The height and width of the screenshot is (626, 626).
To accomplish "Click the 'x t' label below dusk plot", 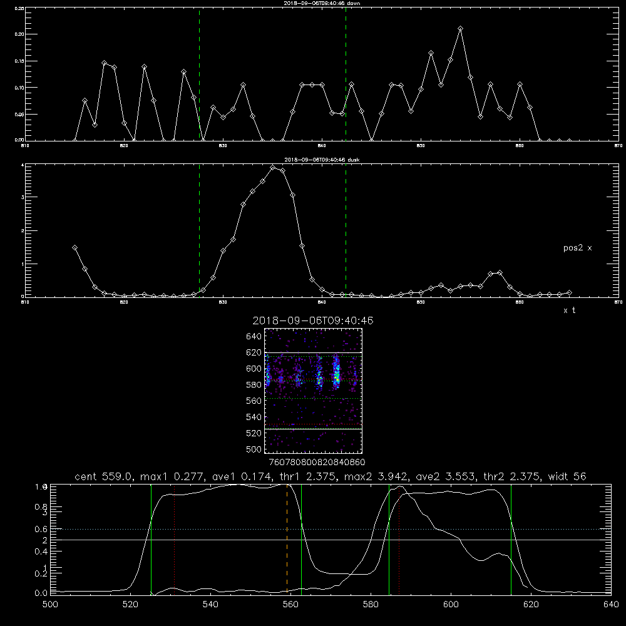I will [x=569, y=310].
